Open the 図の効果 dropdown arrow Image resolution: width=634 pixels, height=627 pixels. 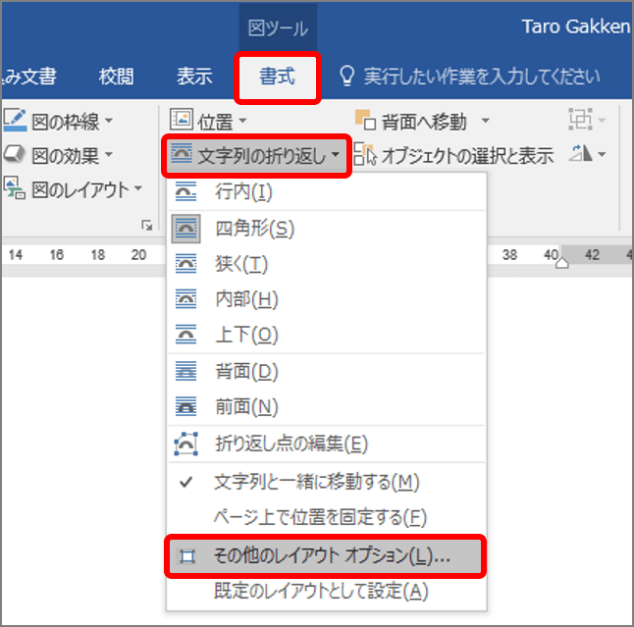[x=109, y=154]
